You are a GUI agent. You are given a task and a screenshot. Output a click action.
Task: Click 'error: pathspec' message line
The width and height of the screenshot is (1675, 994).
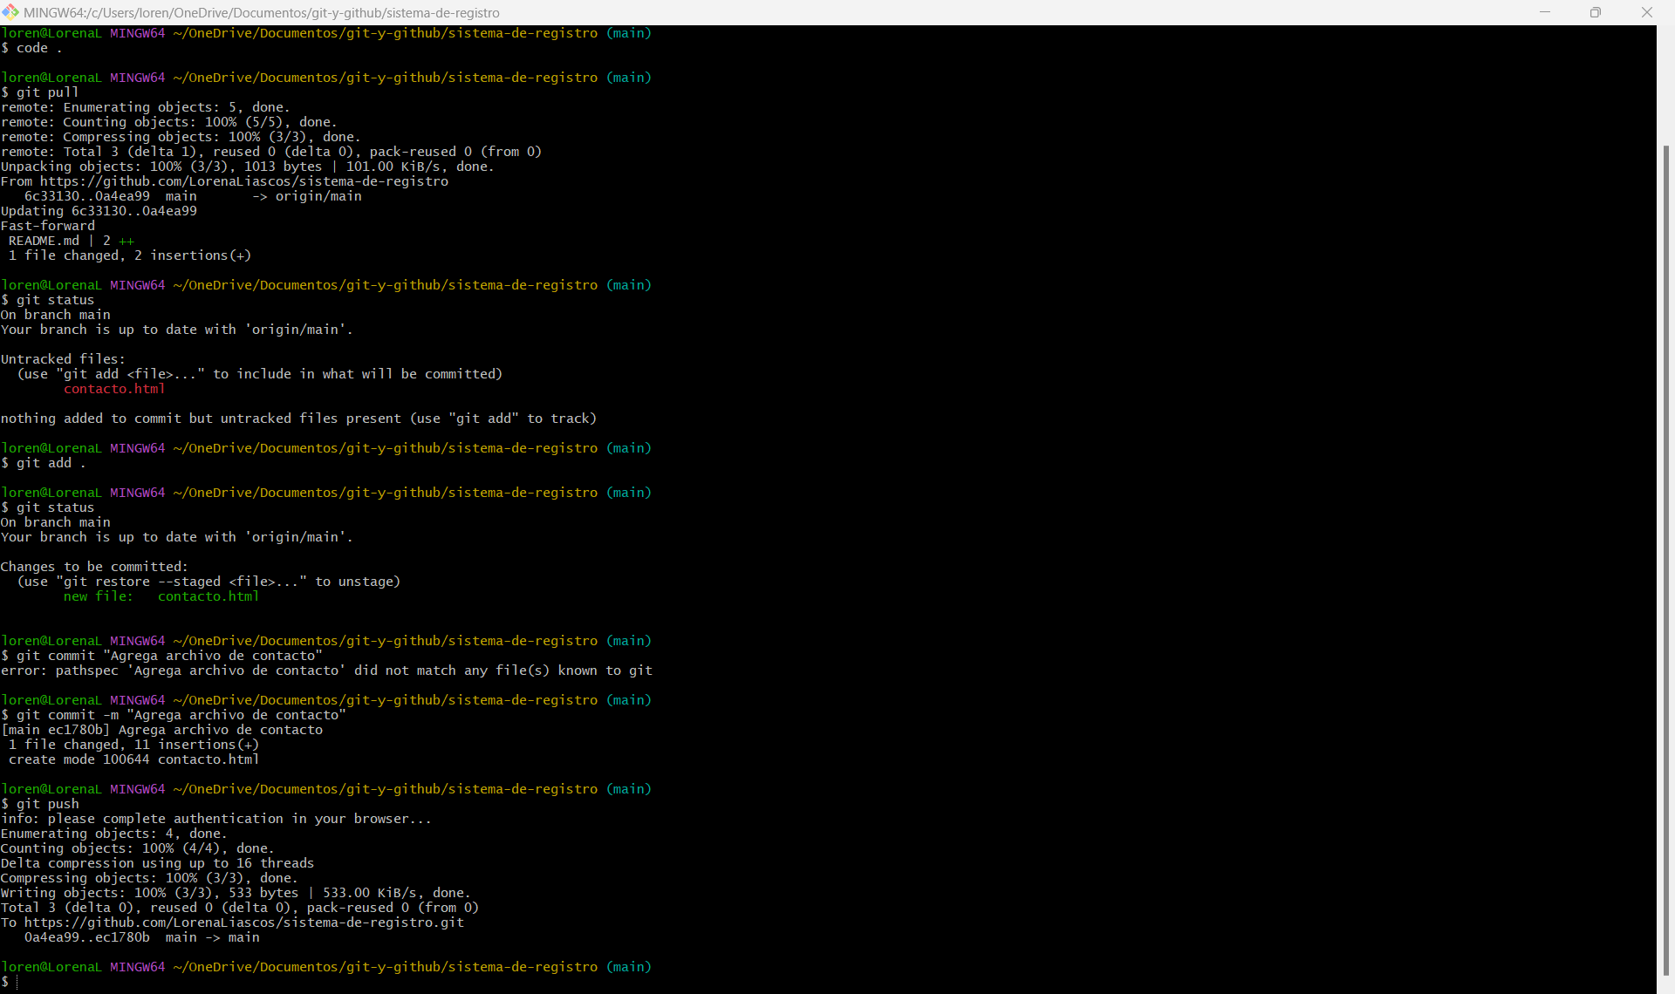(x=326, y=671)
